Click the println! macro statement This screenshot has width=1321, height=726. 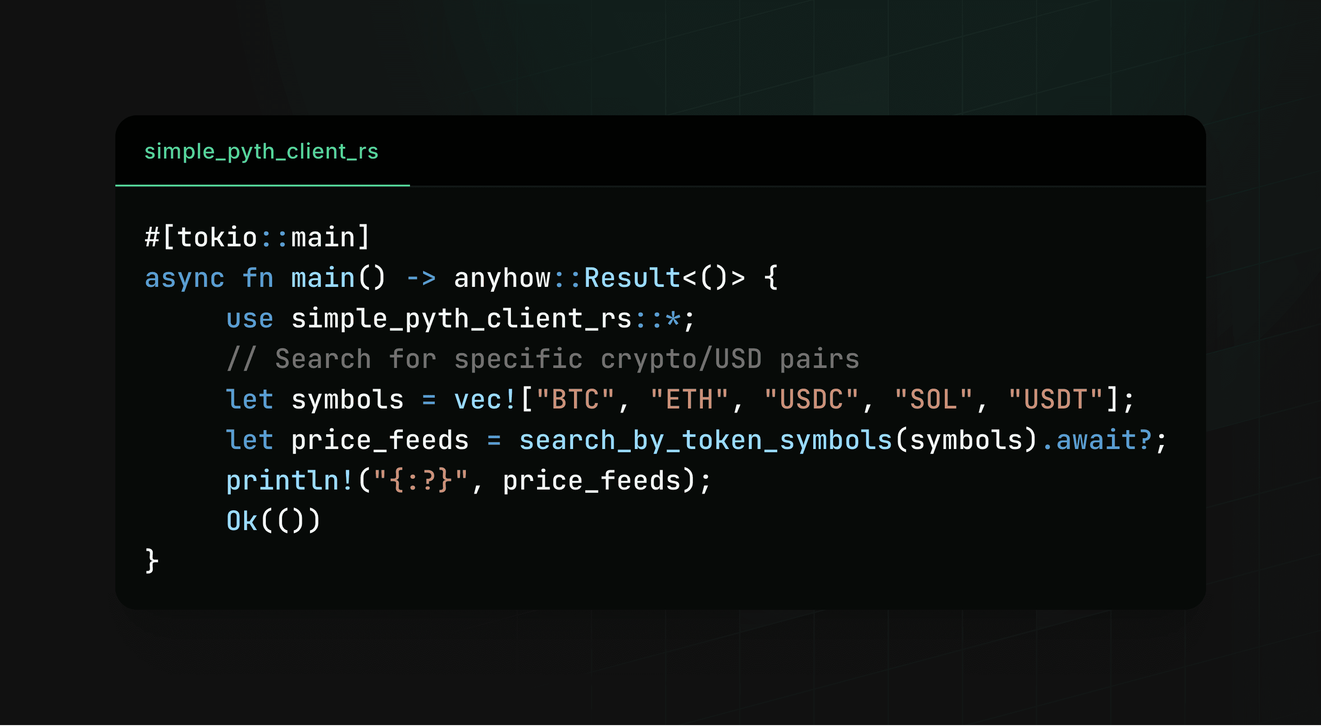click(287, 480)
